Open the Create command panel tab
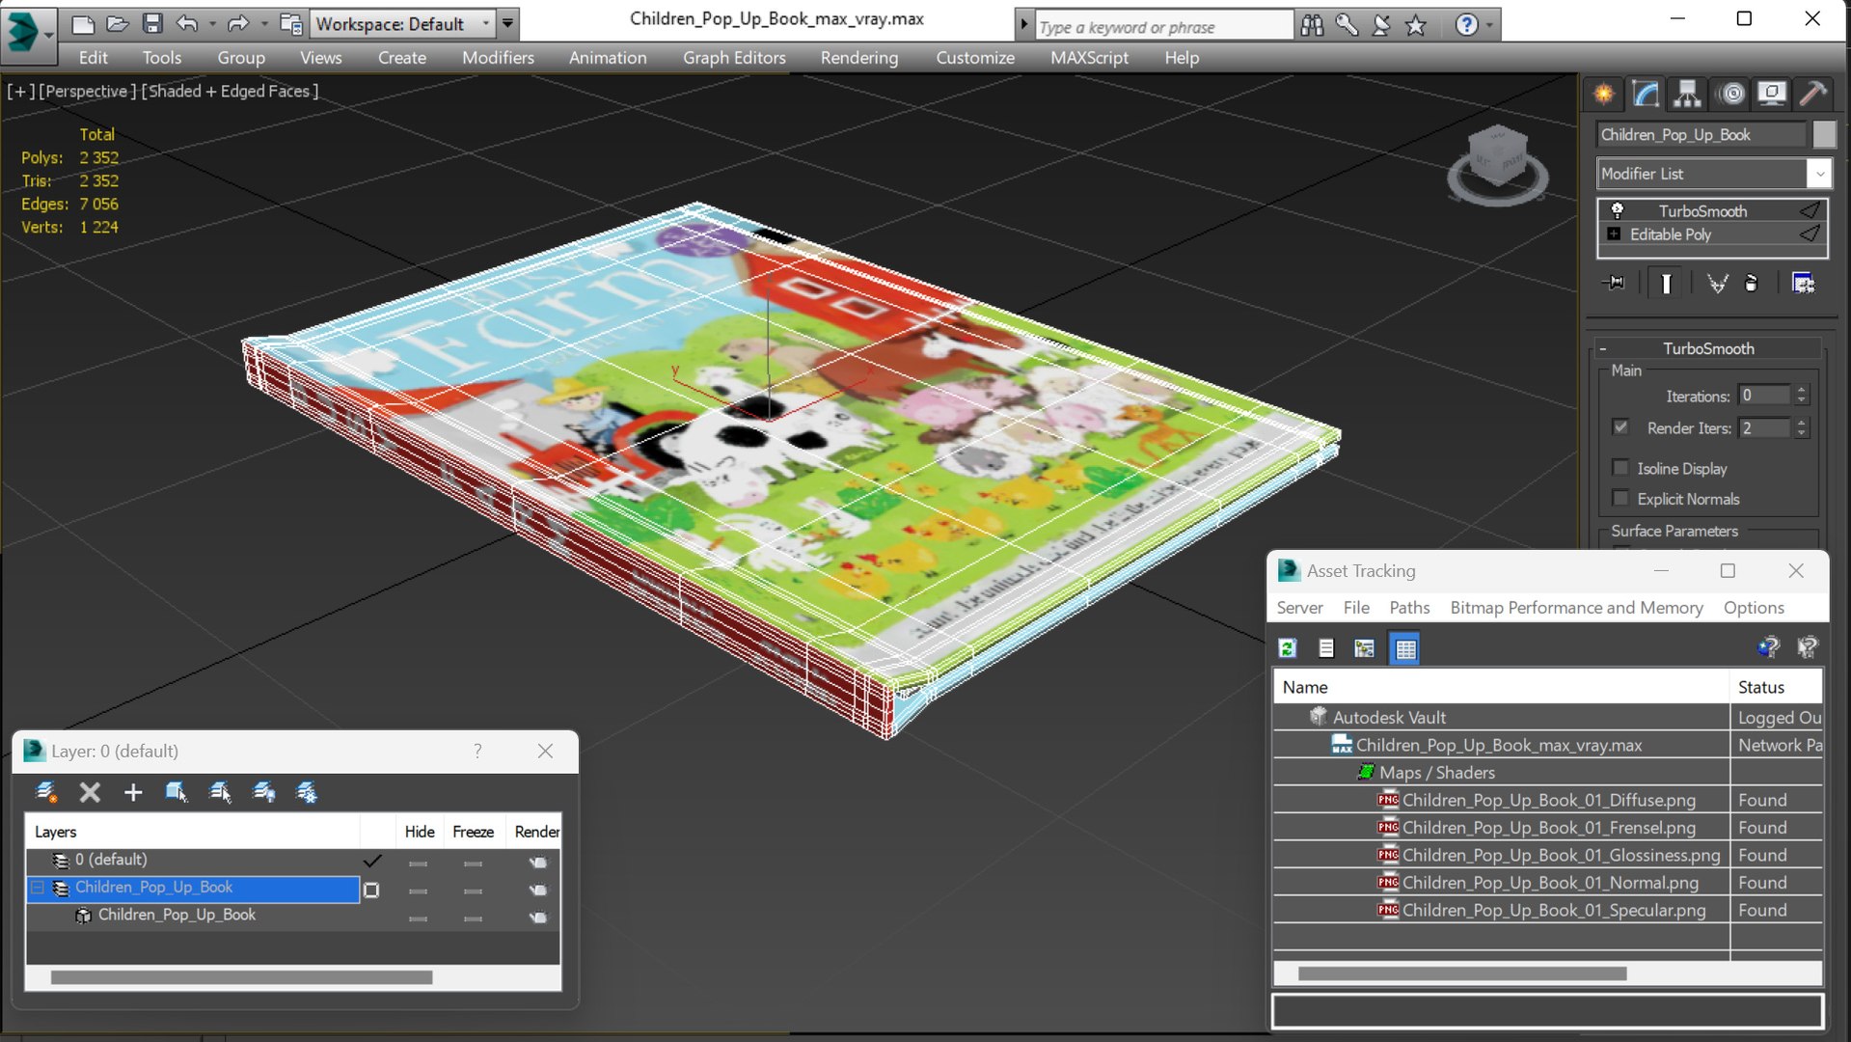This screenshot has height=1042, width=1851. 1603,94
